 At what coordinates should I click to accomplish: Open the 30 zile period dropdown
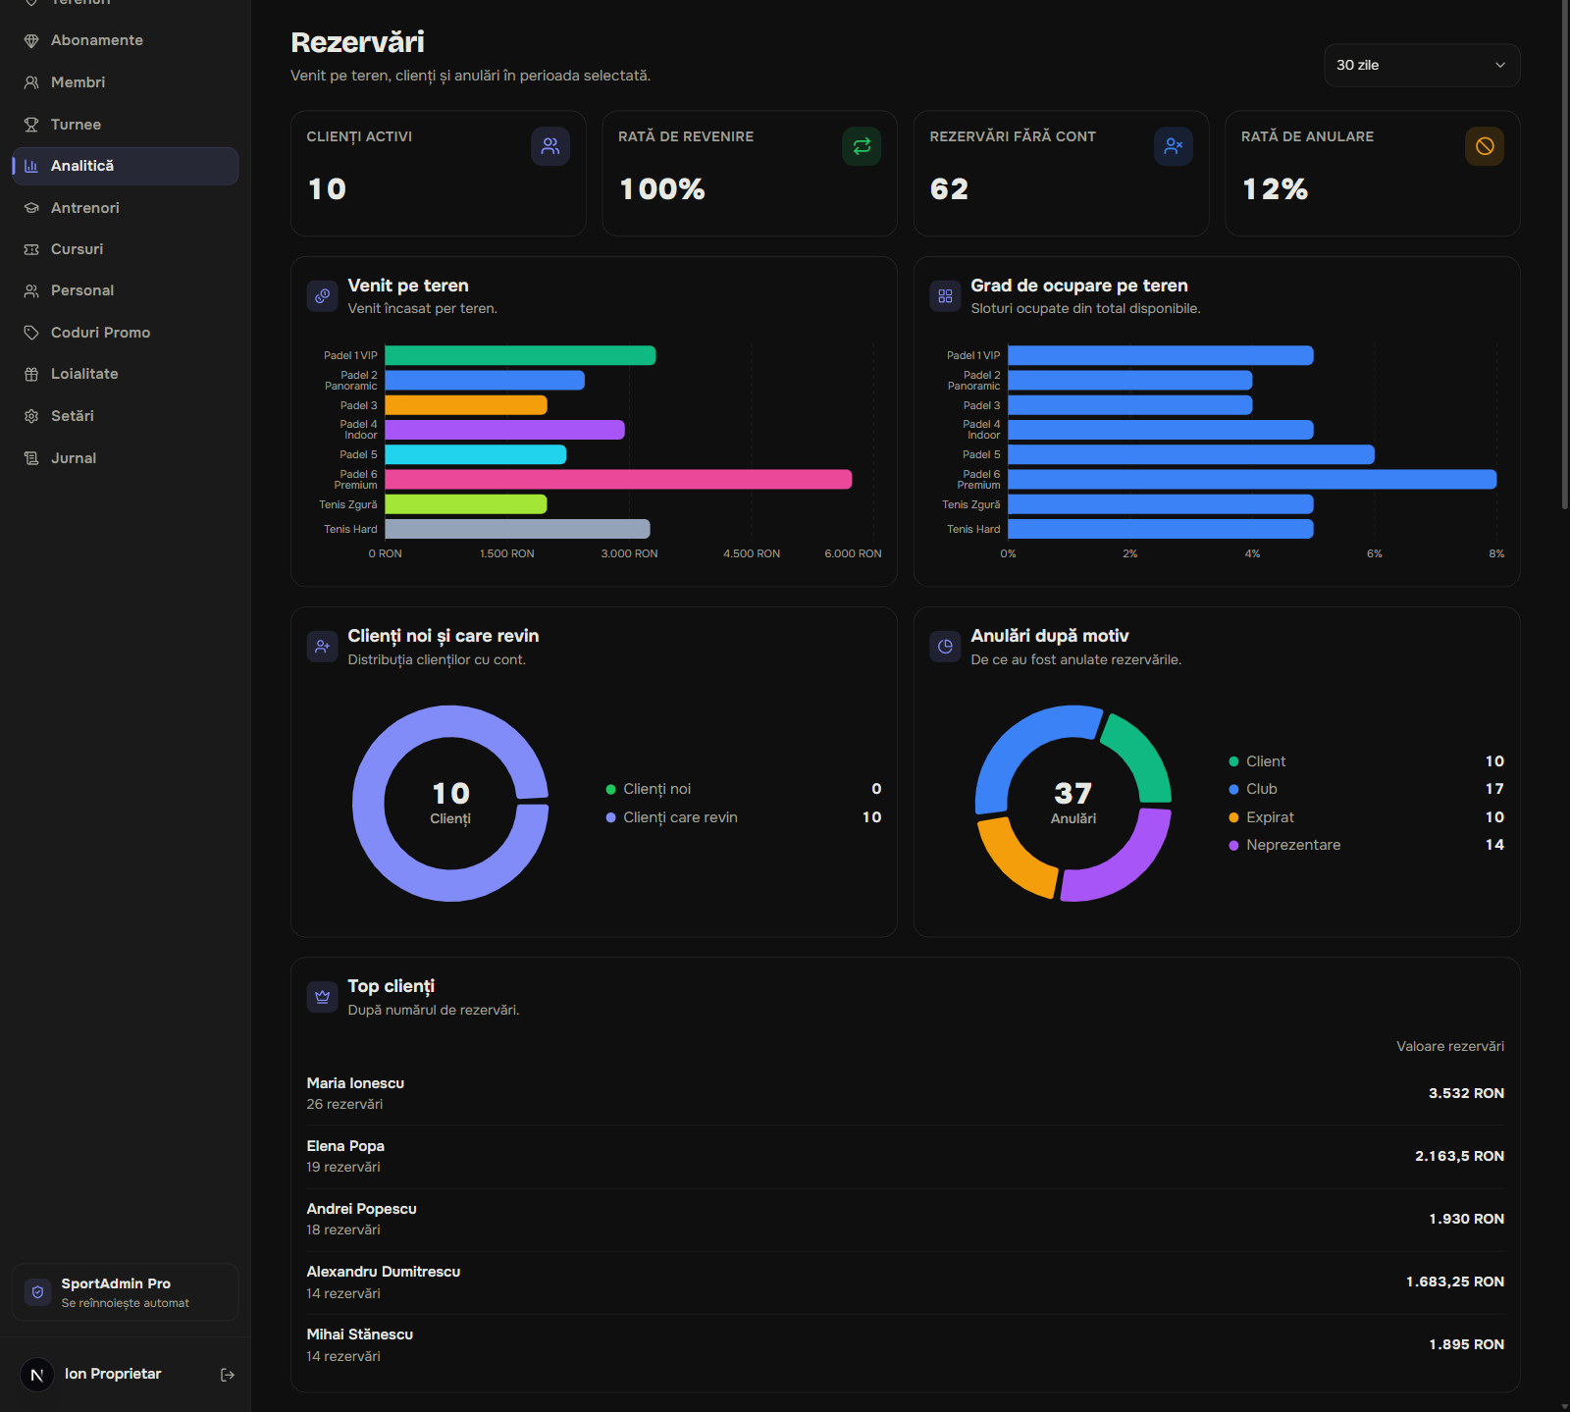[1422, 65]
